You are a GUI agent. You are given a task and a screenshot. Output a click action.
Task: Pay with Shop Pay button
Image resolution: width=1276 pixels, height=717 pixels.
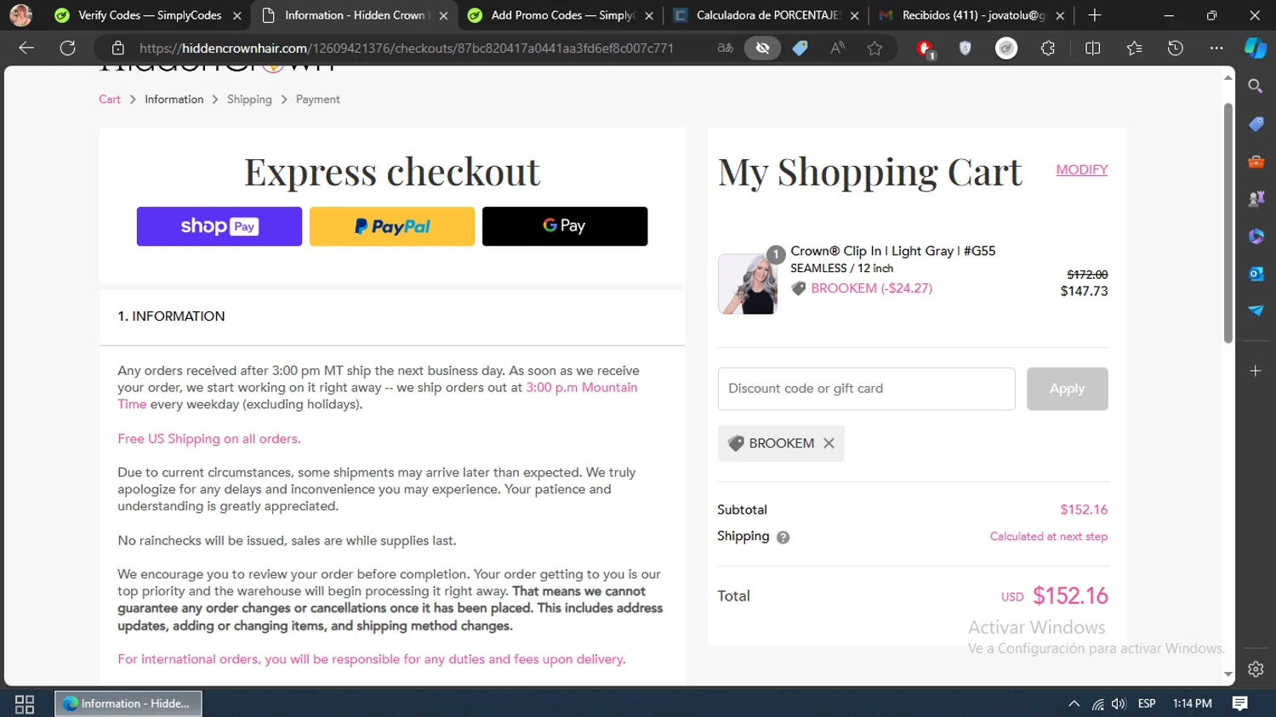pyautogui.click(x=219, y=226)
